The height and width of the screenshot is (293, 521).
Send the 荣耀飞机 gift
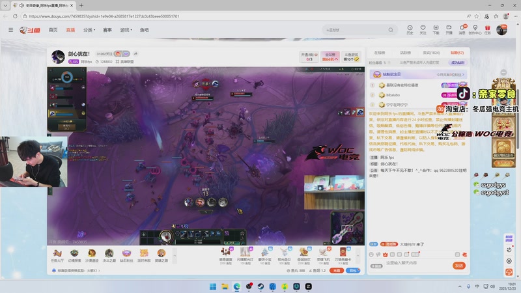coord(323,255)
